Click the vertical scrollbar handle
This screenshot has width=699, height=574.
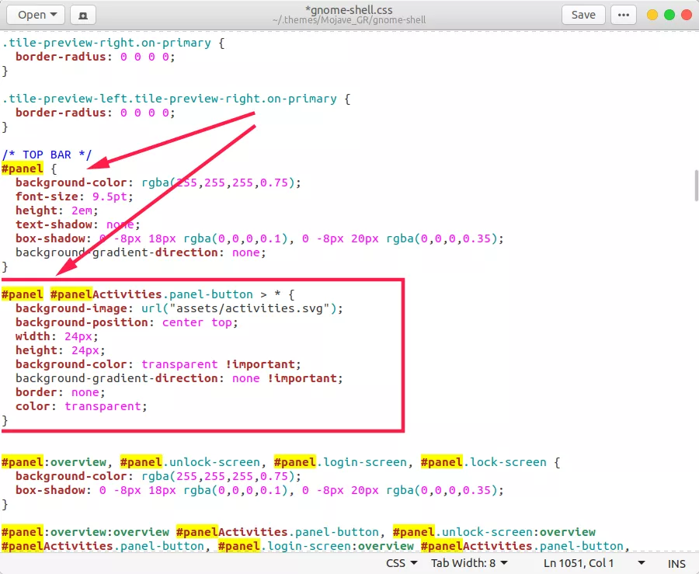[x=697, y=186]
